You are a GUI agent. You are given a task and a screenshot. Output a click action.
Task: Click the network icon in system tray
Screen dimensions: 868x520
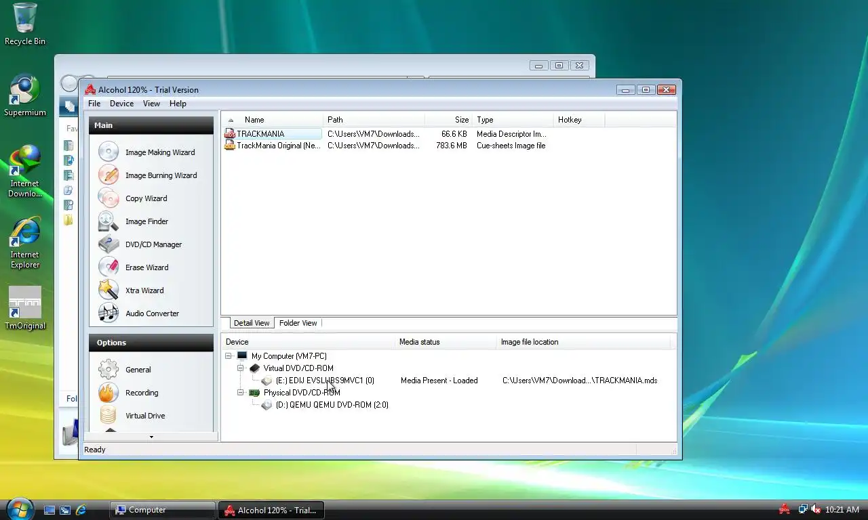[803, 510]
